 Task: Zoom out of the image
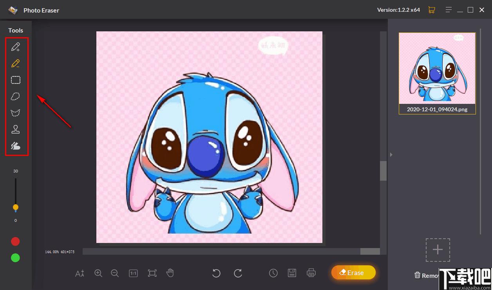pyautogui.click(x=115, y=273)
